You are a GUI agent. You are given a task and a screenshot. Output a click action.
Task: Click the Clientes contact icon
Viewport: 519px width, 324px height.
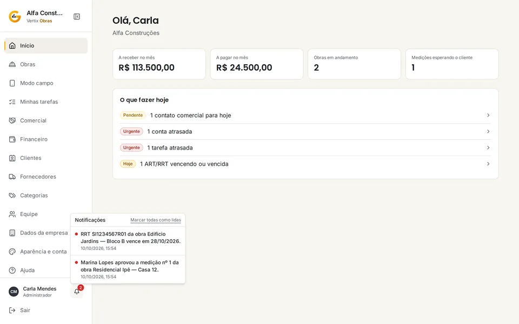point(12,158)
